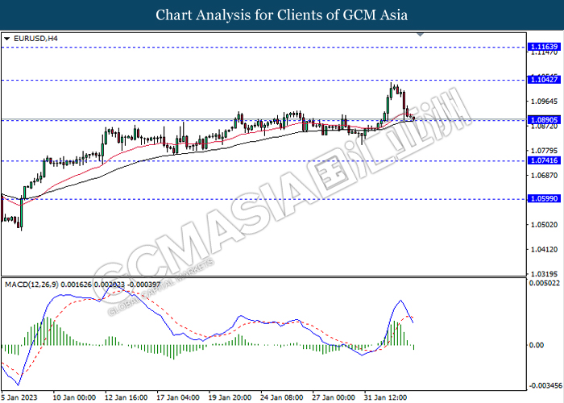Select the 1.08905 price level label
Screen dimensions: 564x403
point(544,120)
